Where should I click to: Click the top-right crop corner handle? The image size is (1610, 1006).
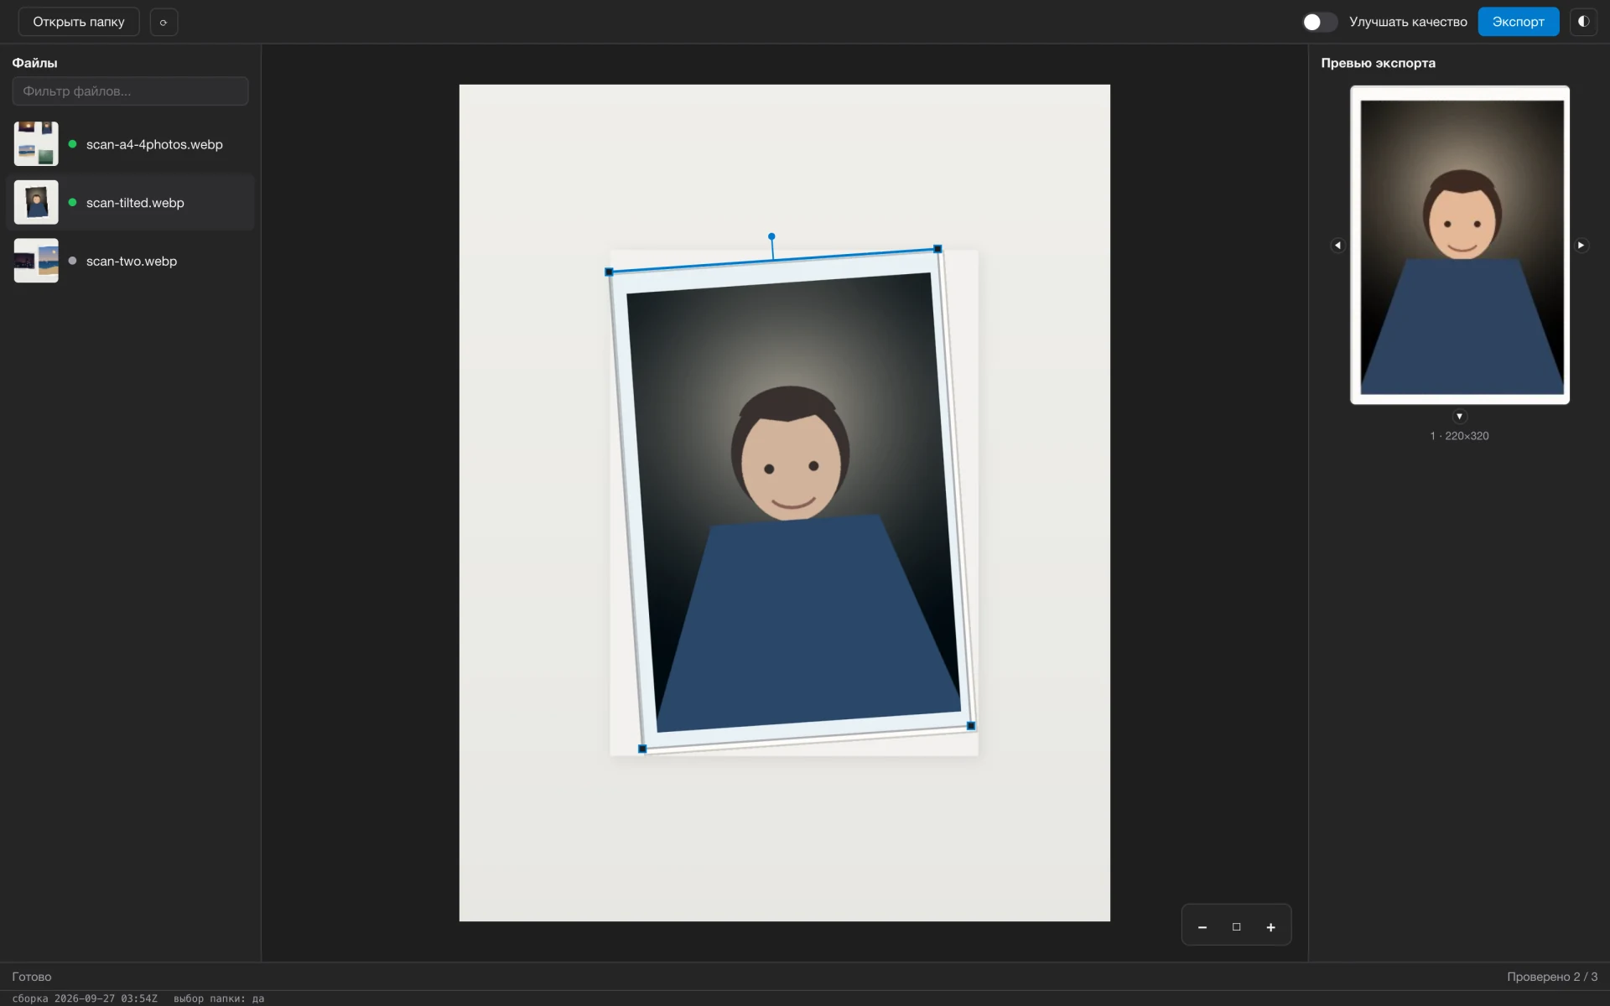tap(937, 249)
